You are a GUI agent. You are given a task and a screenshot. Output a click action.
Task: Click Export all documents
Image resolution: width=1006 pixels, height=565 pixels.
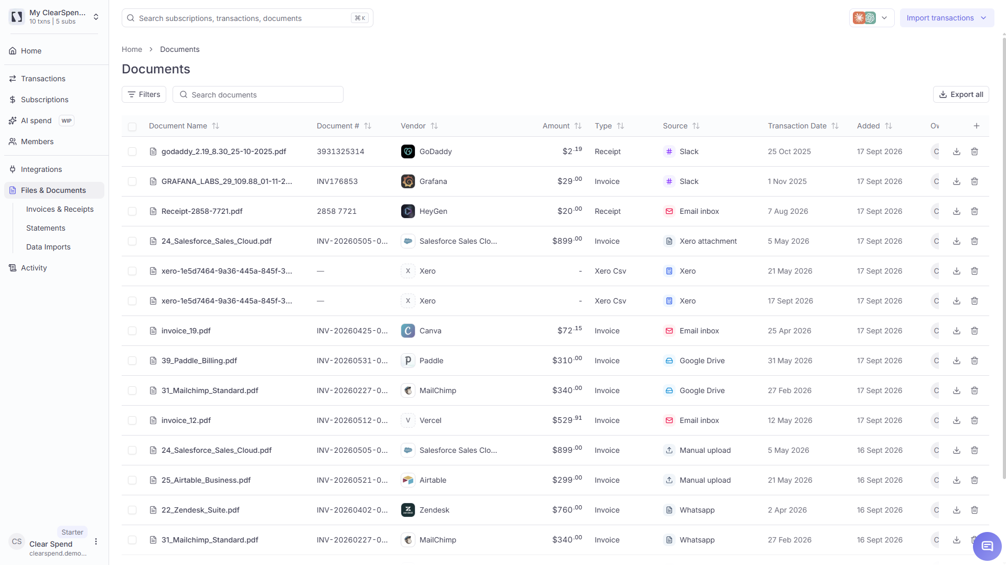[961, 94]
